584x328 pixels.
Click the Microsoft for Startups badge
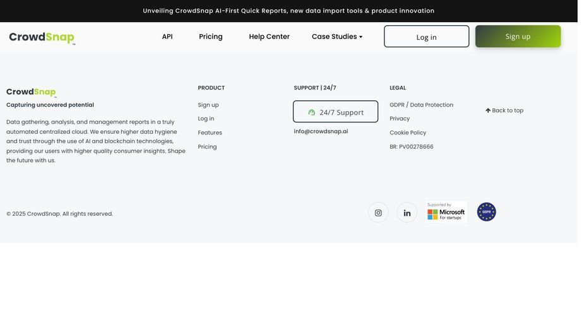446,212
